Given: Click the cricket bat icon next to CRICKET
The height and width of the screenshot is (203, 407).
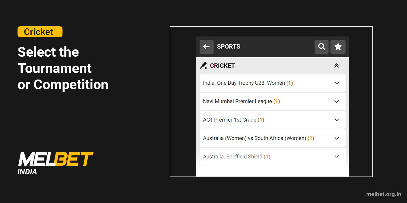Looking at the screenshot, I should 203,65.
